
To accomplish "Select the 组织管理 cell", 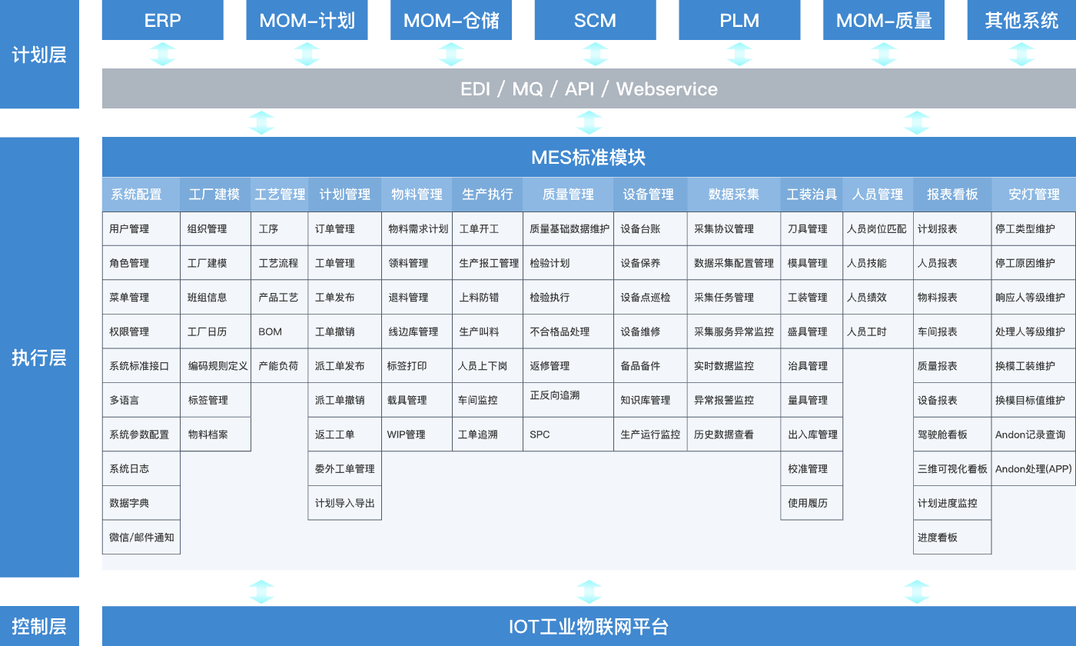I will coord(216,229).
